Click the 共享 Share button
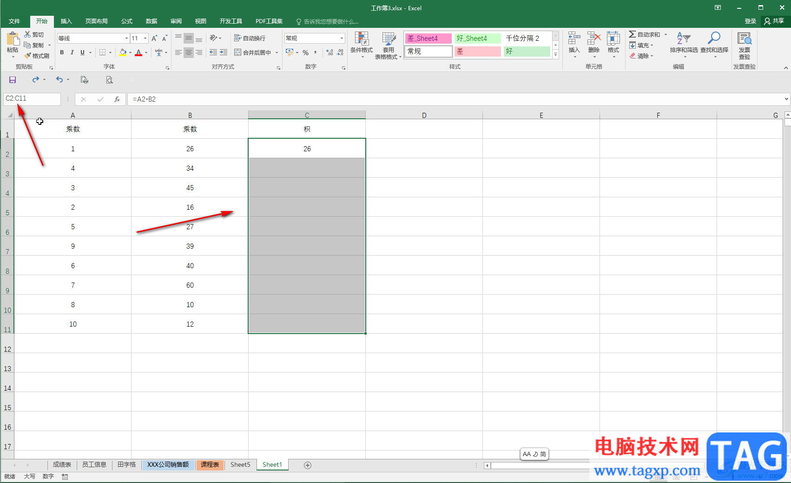 (x=774, y=21)
